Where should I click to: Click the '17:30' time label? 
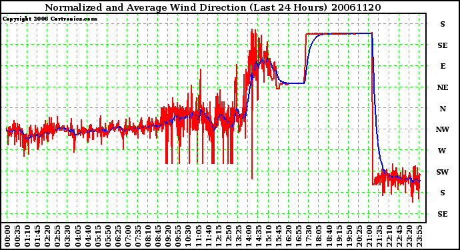click(308, 236)
